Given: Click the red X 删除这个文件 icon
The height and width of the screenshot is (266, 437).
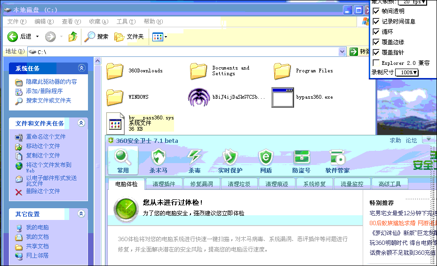Looking at the screenshot, I should [x=19, y=192].
